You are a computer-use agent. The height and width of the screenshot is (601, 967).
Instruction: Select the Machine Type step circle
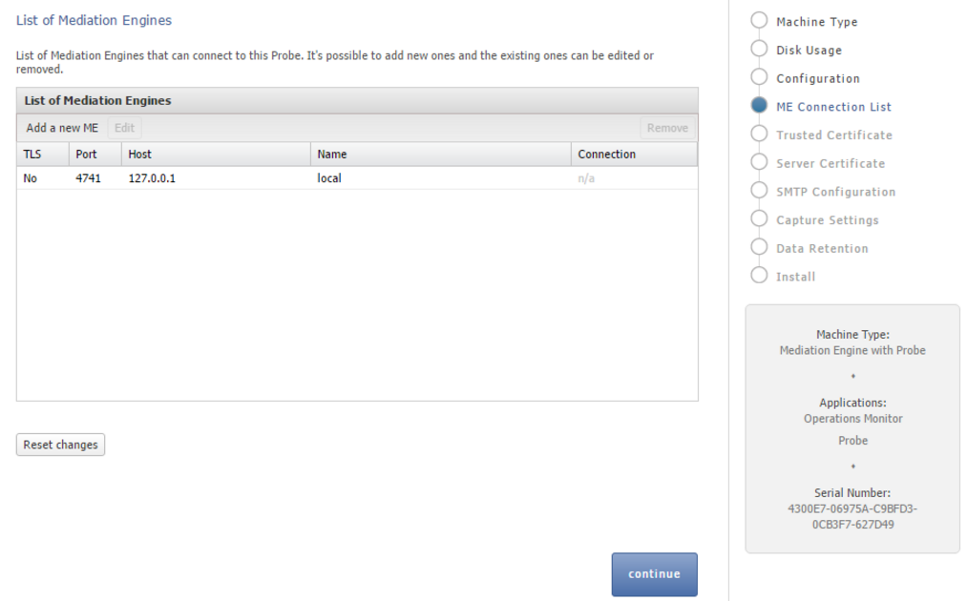click(x=759, y=20)
